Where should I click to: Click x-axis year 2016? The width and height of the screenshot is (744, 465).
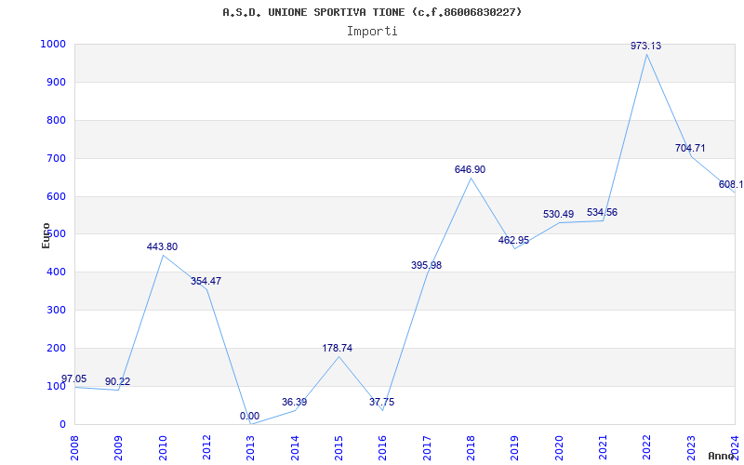click(382, 448)
